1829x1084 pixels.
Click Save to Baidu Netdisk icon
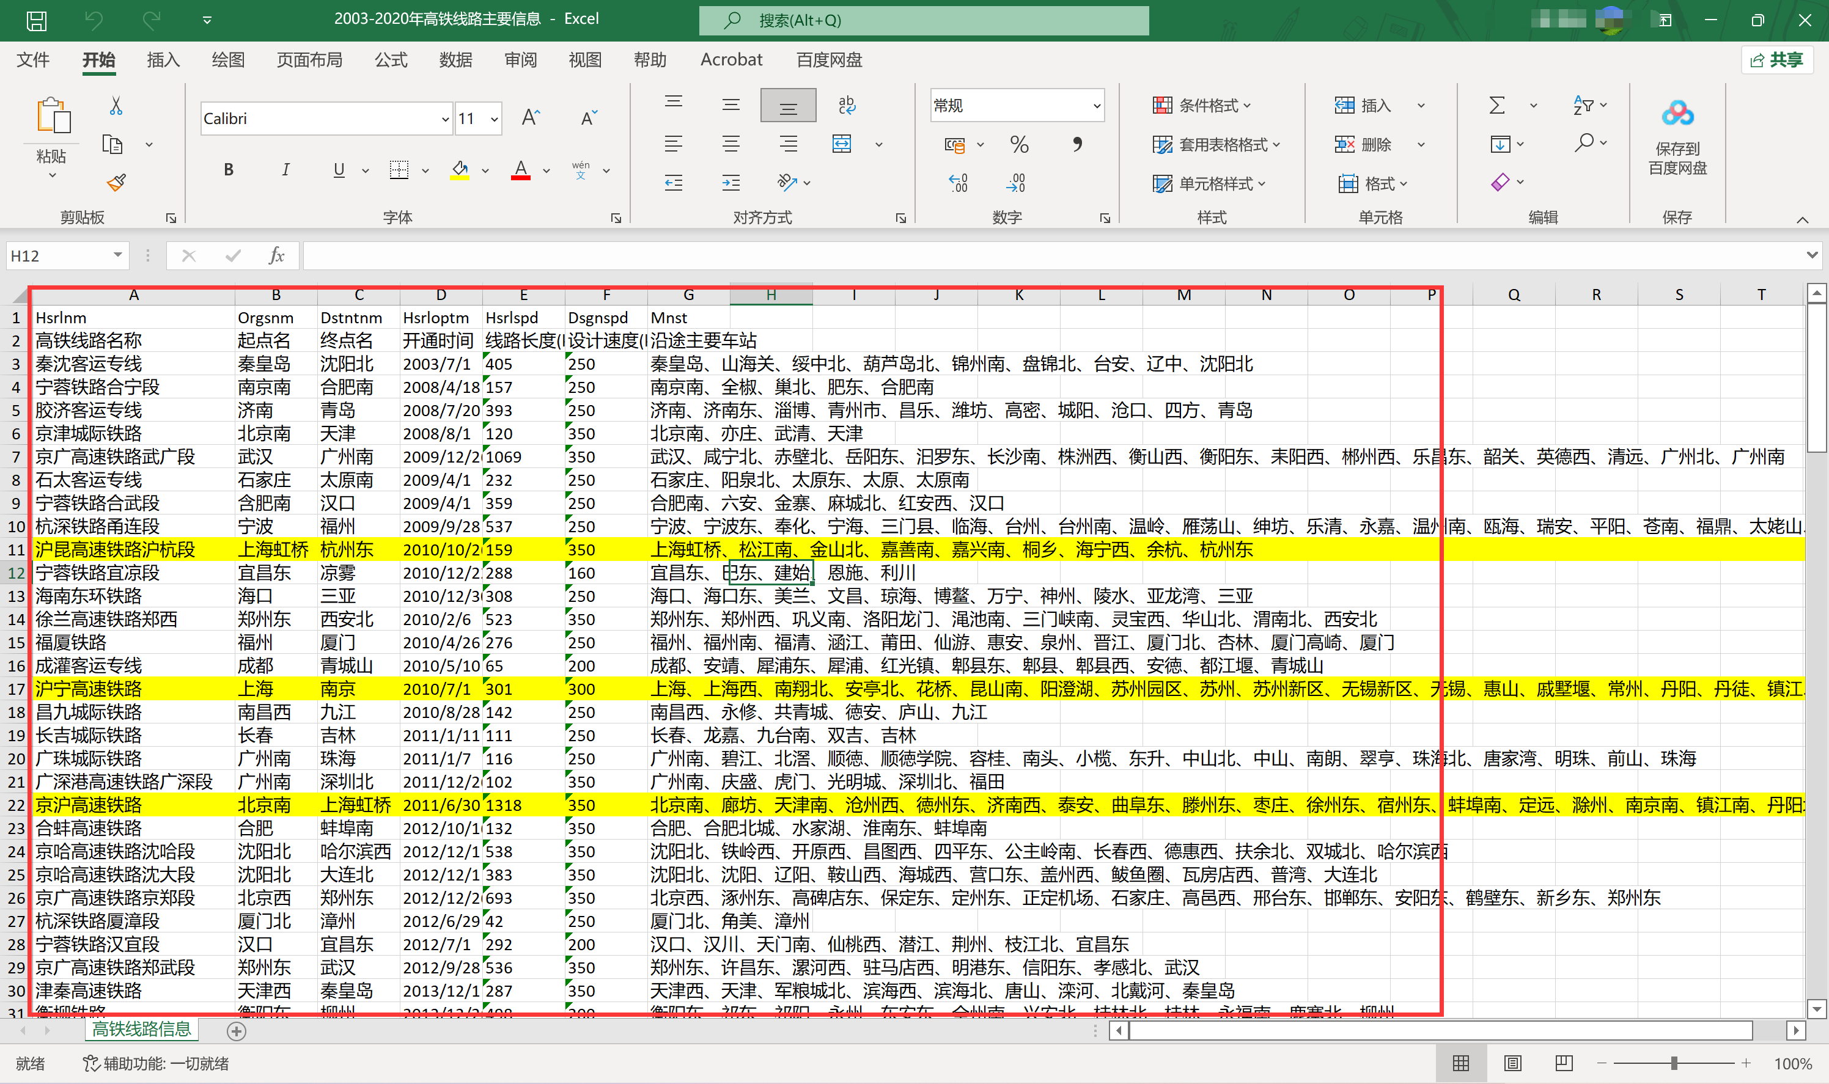(x=1677, y=114)
